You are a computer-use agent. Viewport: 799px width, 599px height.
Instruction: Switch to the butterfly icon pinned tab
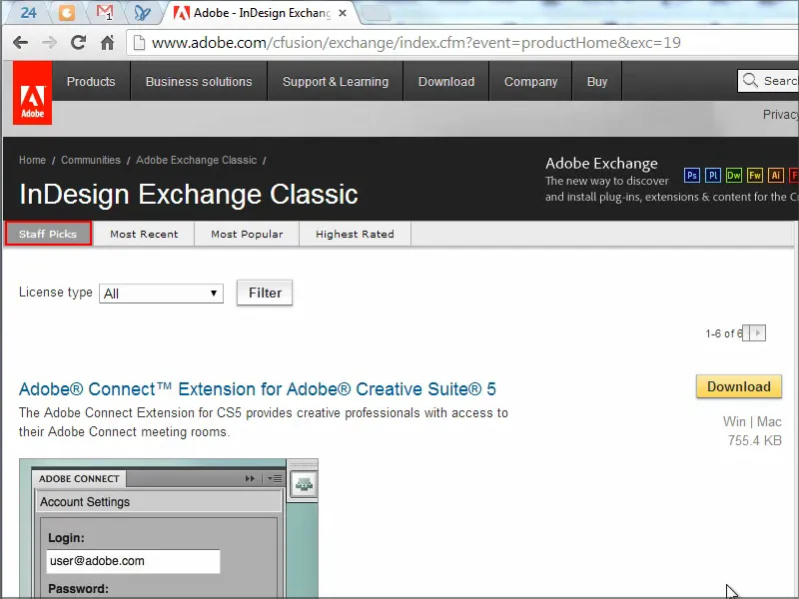pos(142,13)
